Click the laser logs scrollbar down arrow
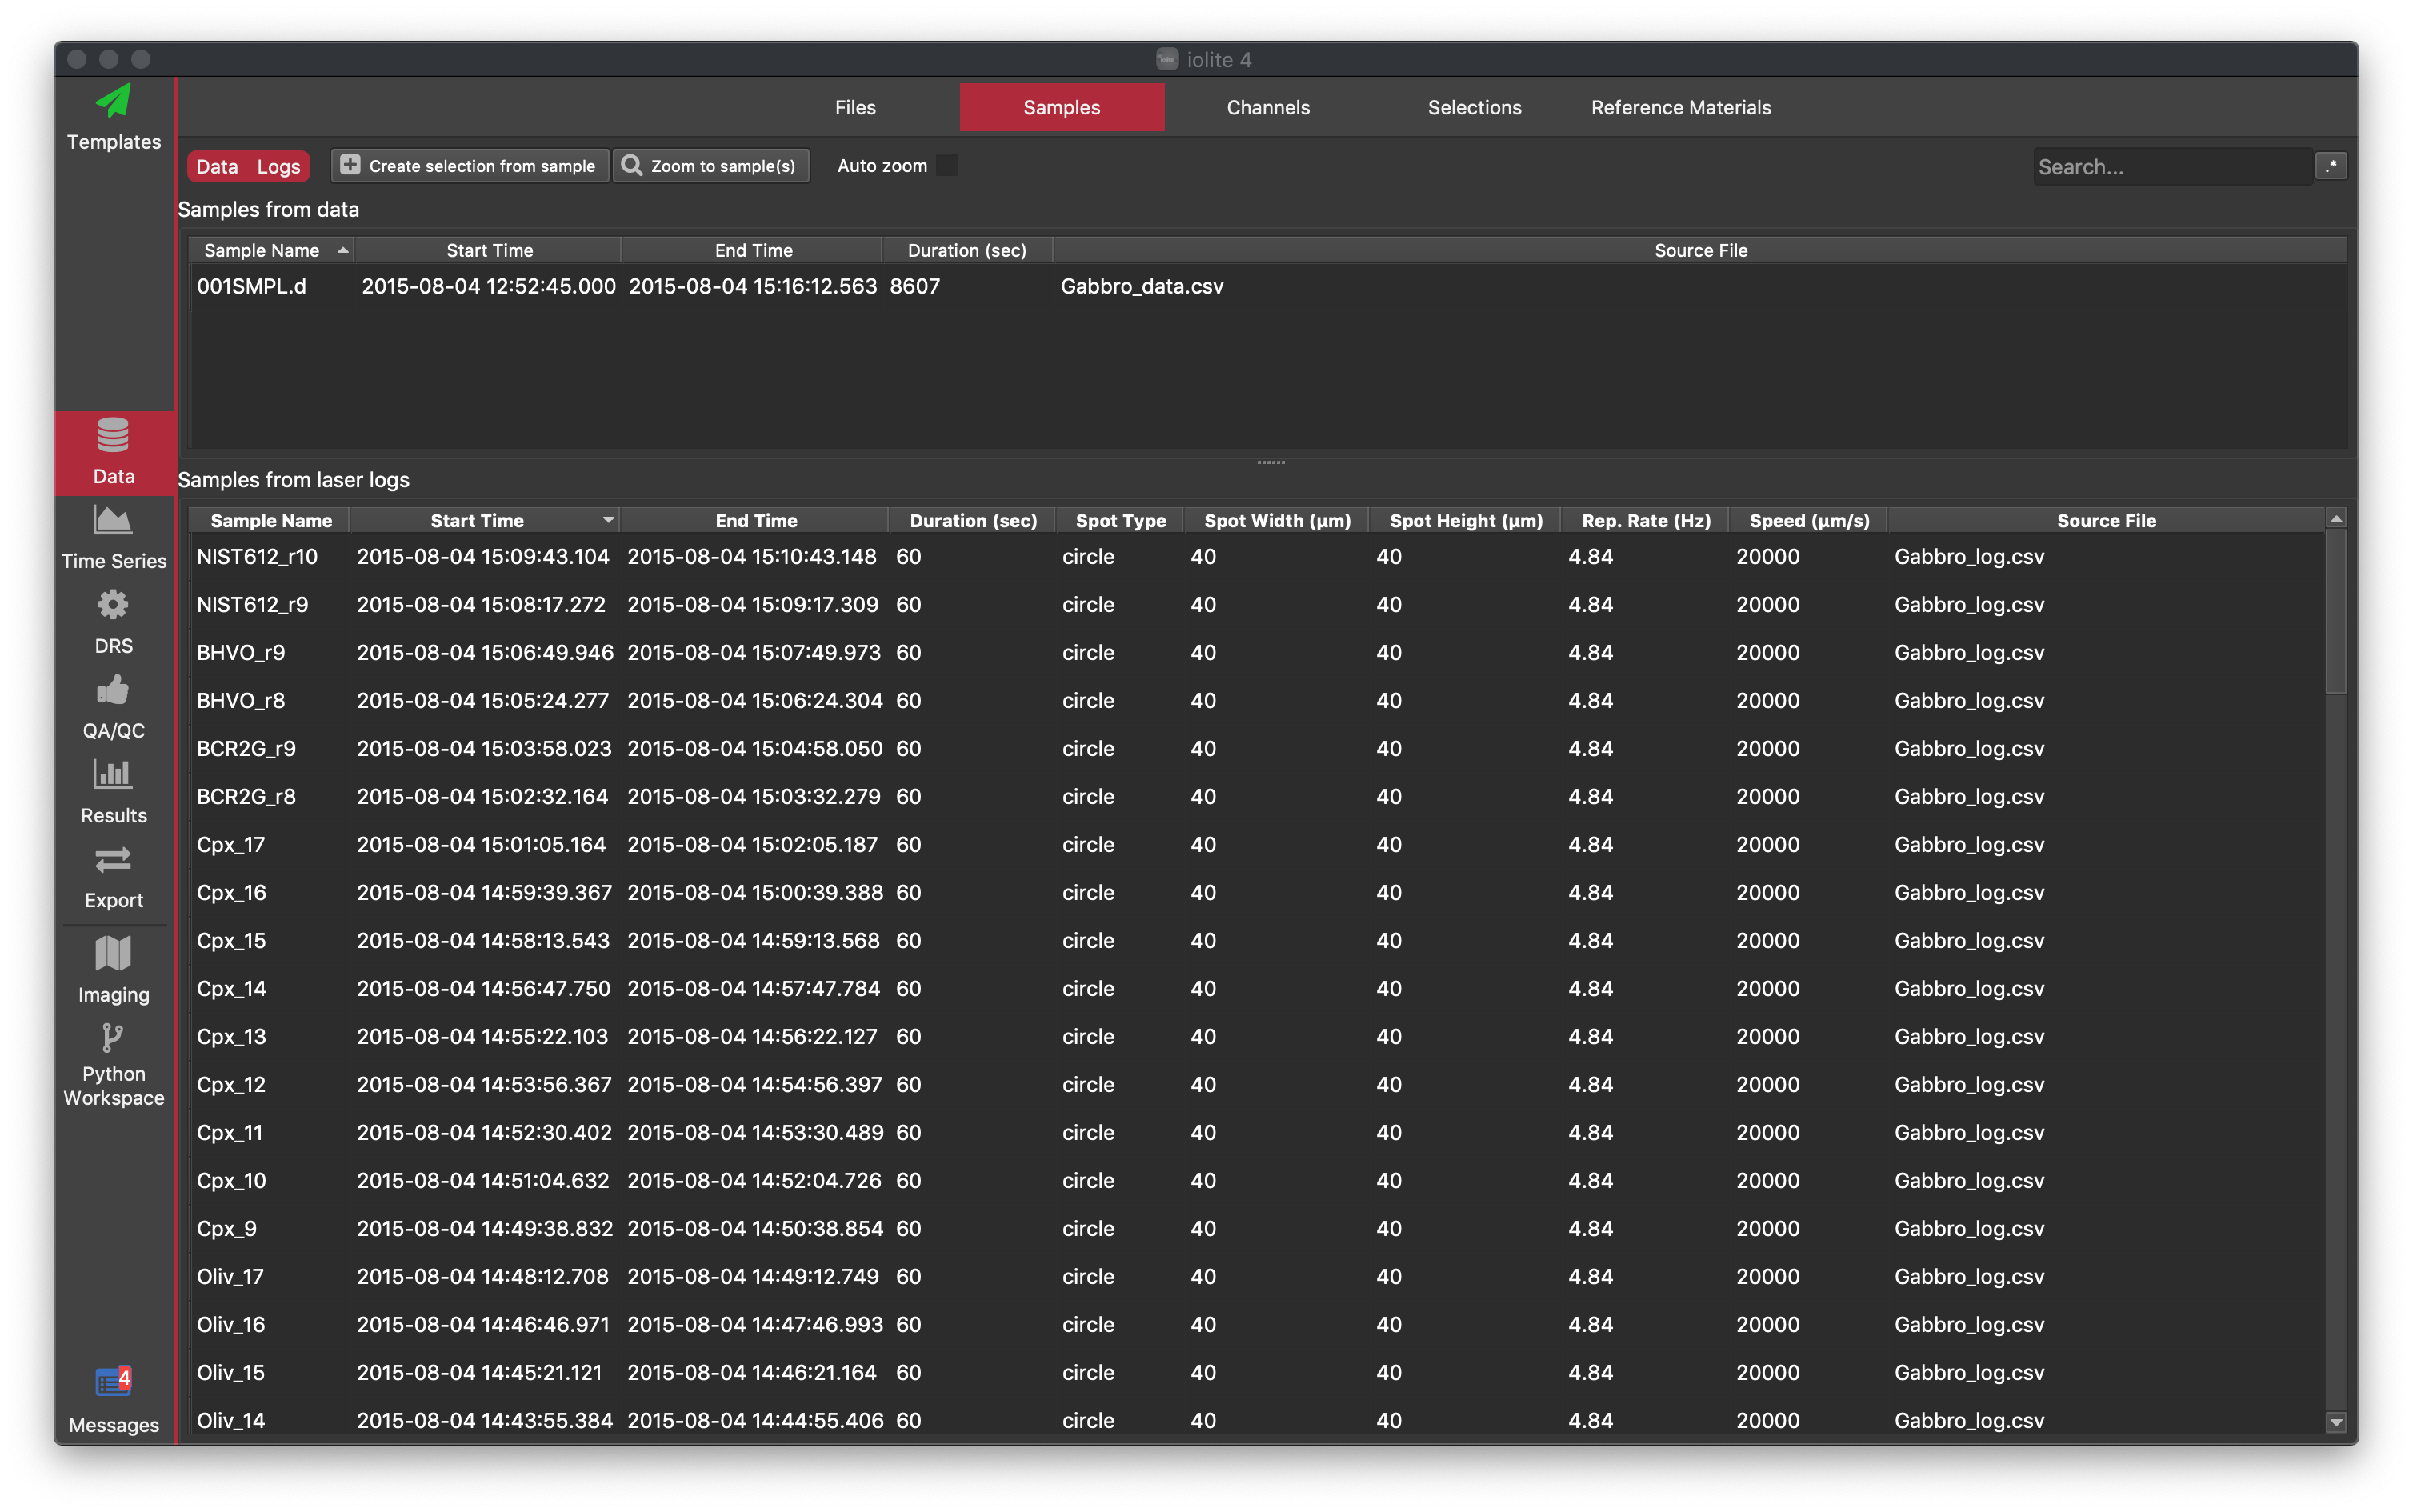2413x1512 pixels. coord(2336,1421)
